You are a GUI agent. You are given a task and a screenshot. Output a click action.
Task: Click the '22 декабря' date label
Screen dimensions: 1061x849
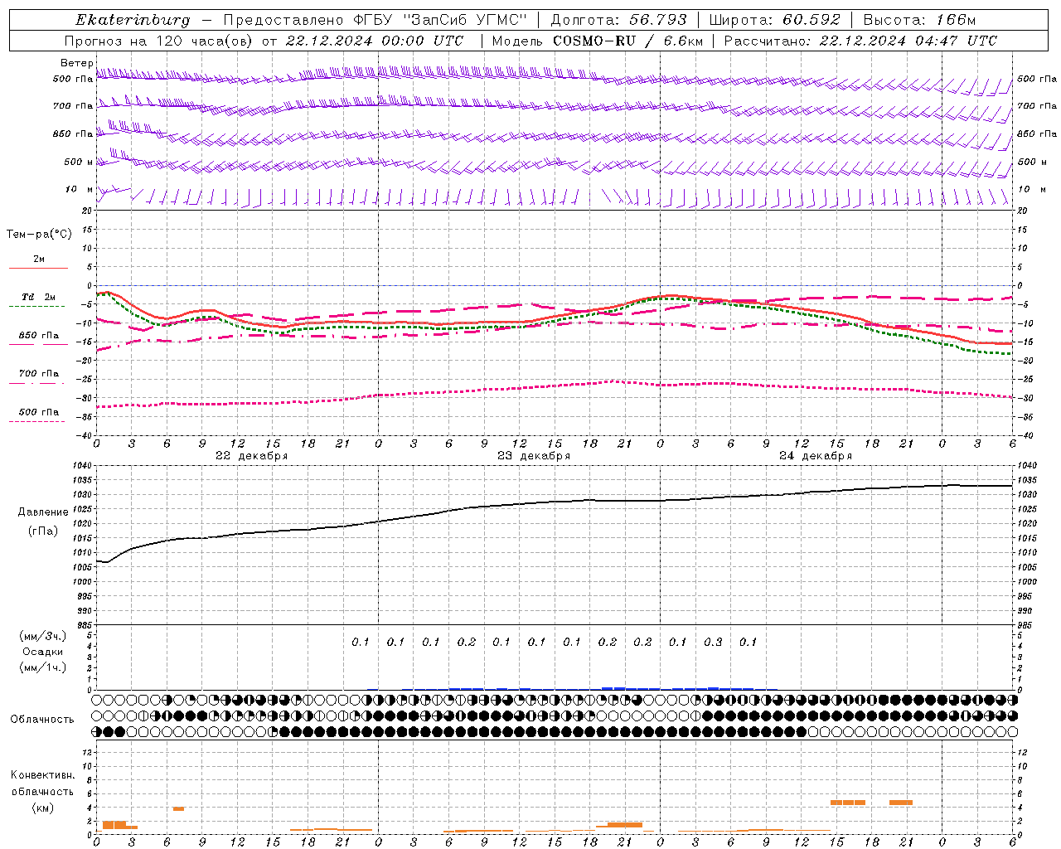[x=251, y=455]
